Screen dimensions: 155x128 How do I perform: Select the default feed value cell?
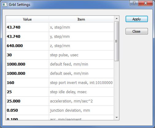[27, 64]
